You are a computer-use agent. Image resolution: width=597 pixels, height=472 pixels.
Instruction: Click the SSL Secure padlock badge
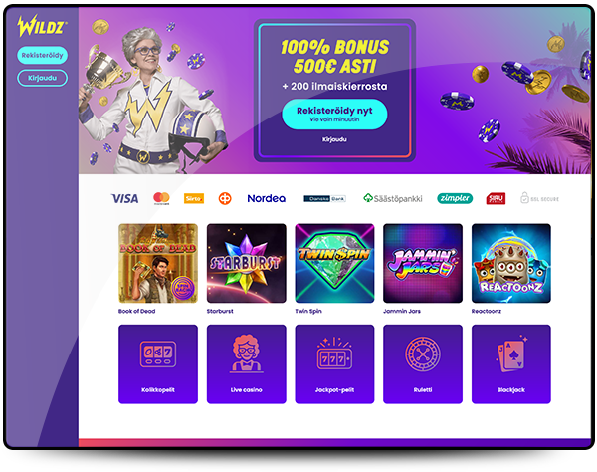point(539,198)
